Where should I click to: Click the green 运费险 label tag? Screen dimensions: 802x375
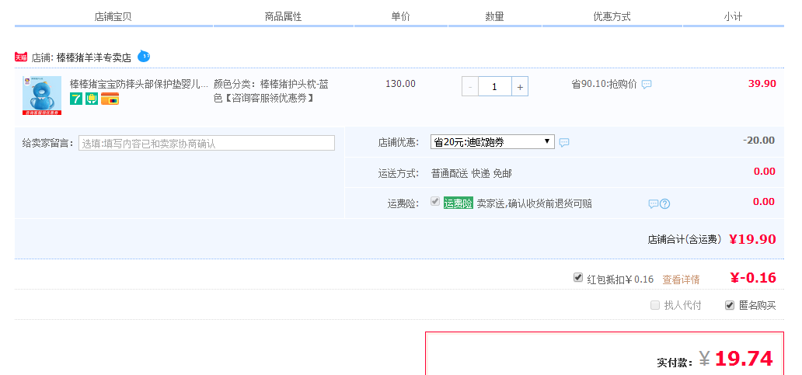pos(459,203)
